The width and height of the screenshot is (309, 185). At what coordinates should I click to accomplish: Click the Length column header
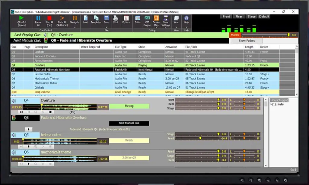tap(249, 47)
